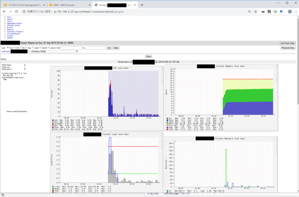299x197 pixels.
Task: Open the blue circle extension icon
Action: tap(281, 12)
